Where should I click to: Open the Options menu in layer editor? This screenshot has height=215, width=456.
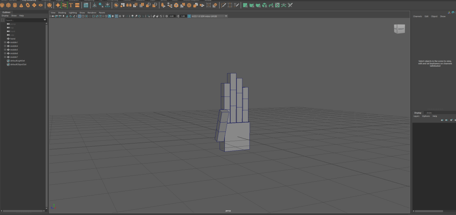pos(426,116)
